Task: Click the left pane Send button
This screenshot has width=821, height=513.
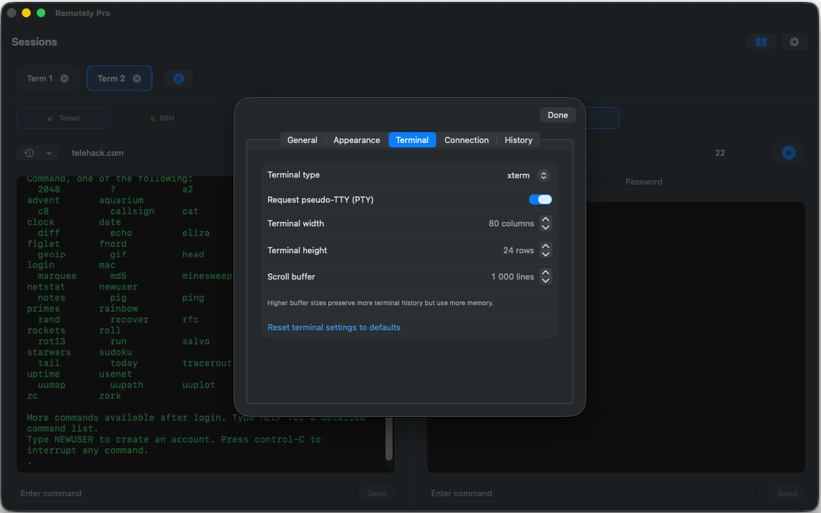Action: coord(377,493)
